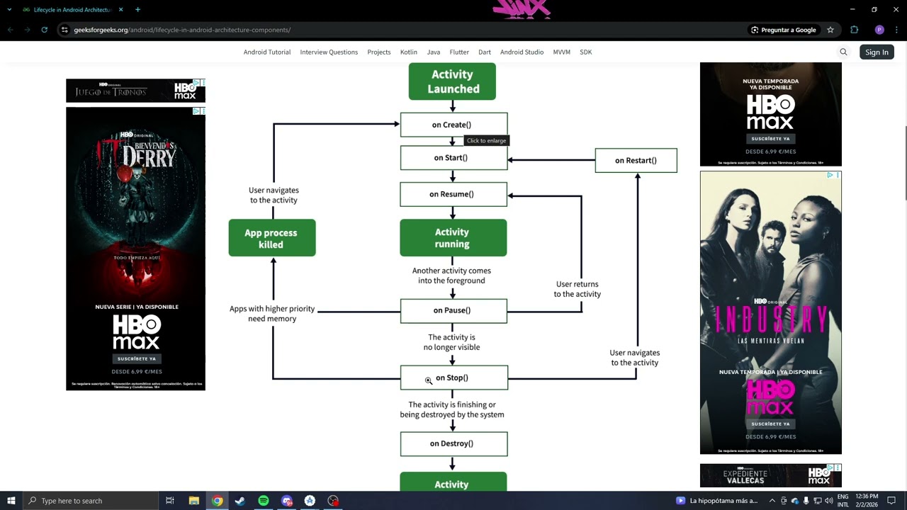The width and height of the screenshot is (907, 510).
Task: Select Kotlin in the navigation bar
Action: [409, 52]
